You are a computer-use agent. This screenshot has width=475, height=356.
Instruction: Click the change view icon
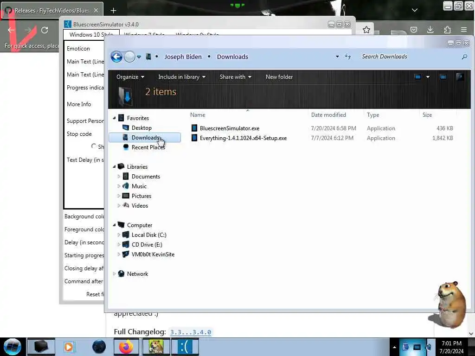pos(418,77)
